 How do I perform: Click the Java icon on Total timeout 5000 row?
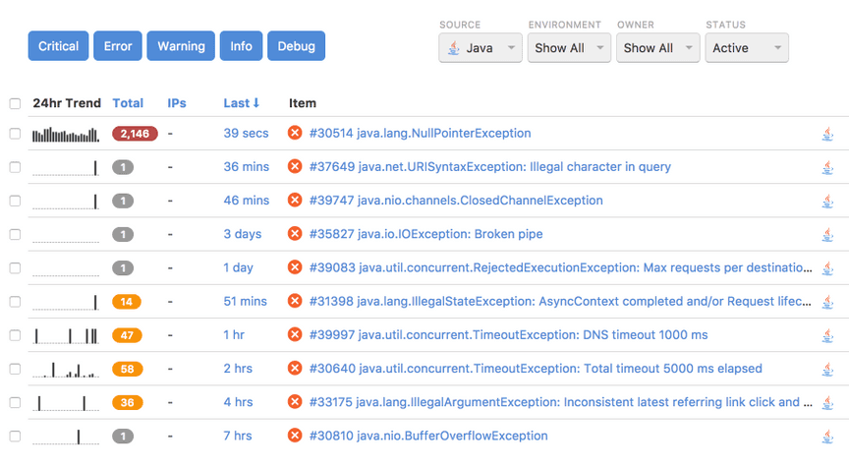(827, 370)
